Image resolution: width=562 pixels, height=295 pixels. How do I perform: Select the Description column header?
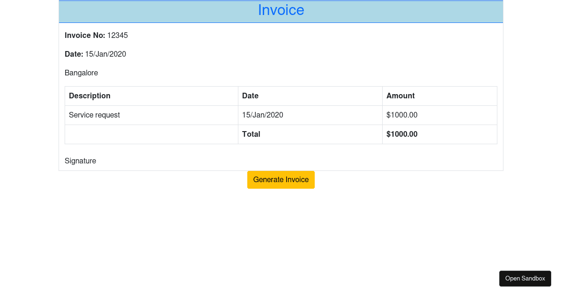tap(89, 96)
